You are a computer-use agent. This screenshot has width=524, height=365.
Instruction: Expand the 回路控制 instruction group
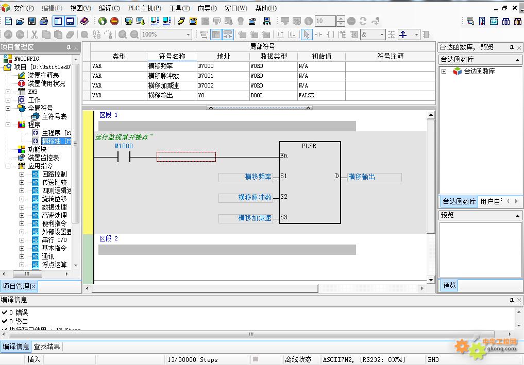click(22, 174)
